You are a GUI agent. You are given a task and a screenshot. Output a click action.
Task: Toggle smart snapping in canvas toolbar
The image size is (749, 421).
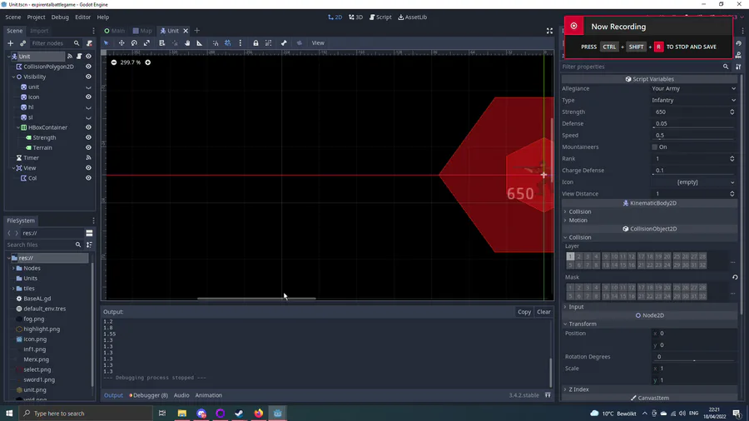tap(216, 43)
